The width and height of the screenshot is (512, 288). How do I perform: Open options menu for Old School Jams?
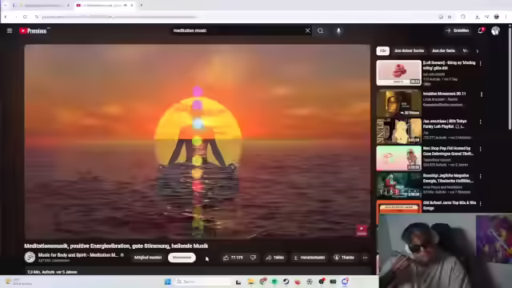[480, 204]
